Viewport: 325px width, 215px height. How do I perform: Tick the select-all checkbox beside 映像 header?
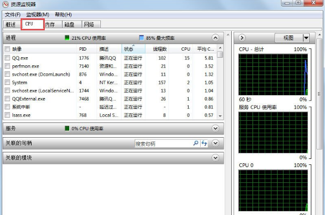[7, 49]
